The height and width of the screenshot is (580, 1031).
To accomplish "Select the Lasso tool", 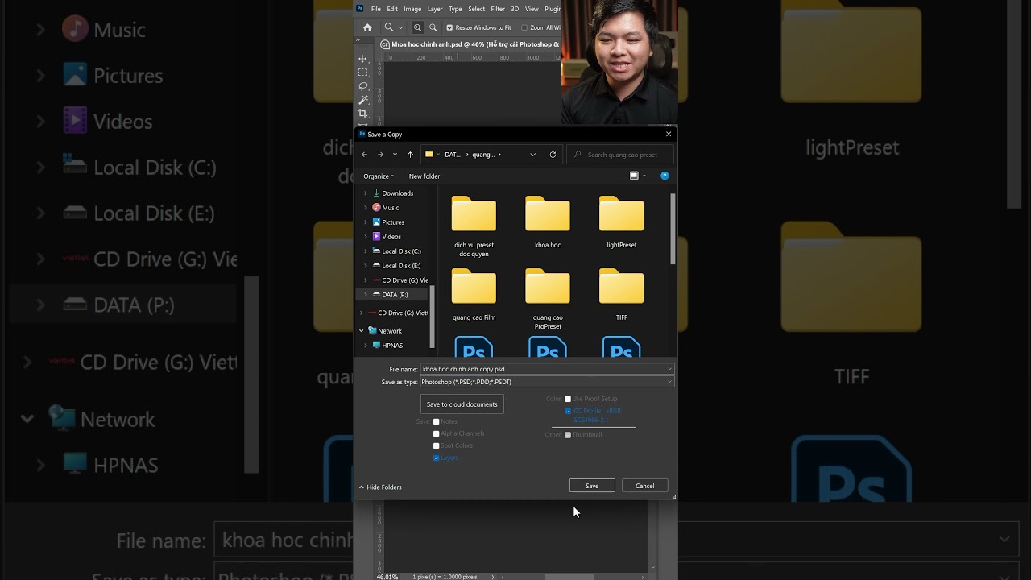I will 362,86.
